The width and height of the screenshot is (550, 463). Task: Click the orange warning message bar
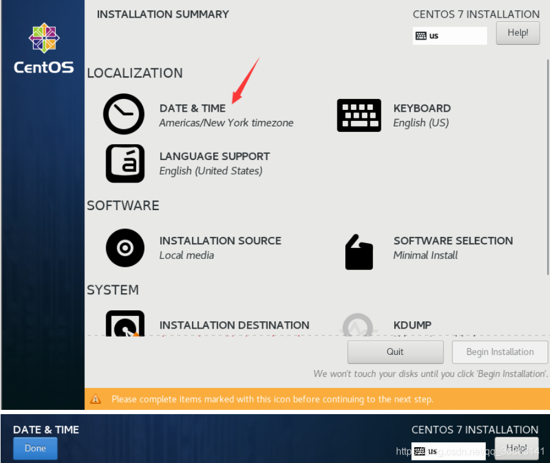(317, 399)
